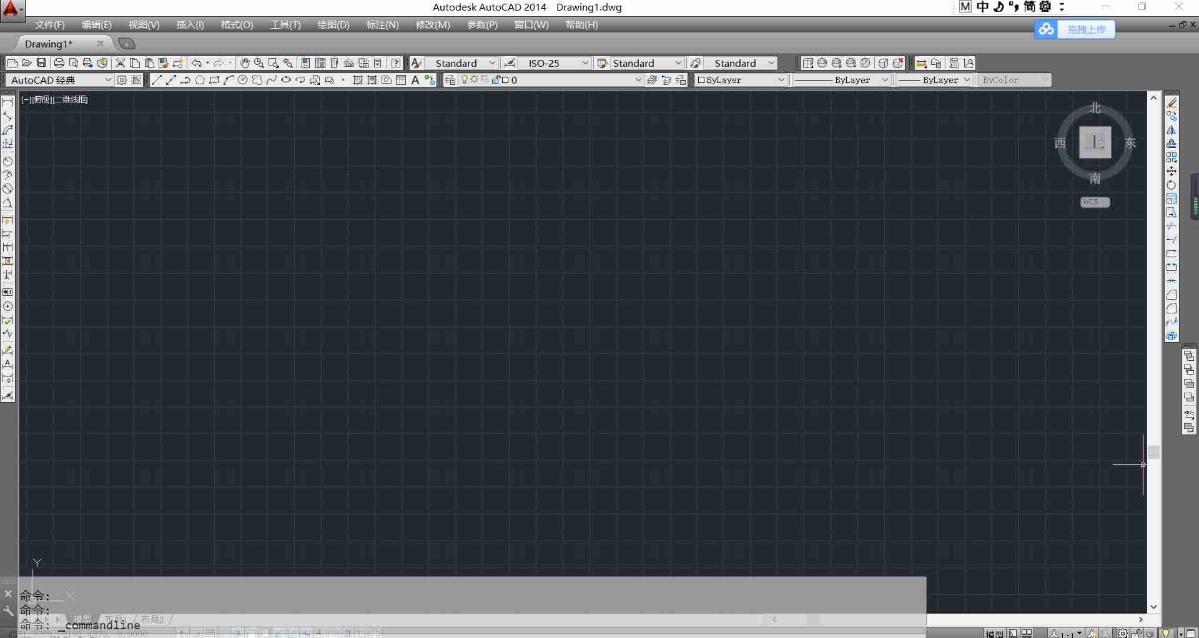1199x638 pixels.
Task: Toggle layer 0 lock icon
Action: 496,80
